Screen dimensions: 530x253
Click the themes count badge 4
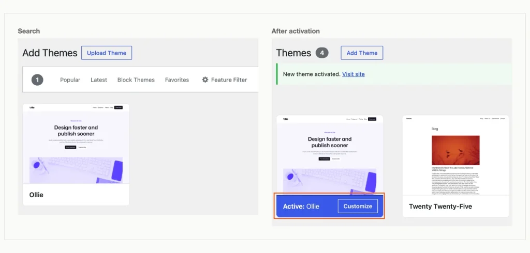tap(322, 53)
